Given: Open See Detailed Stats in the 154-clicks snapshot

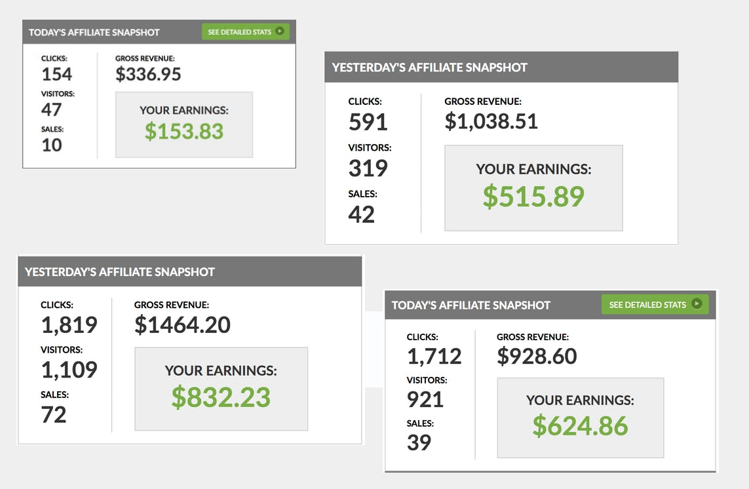Looking at the screenshot, I should (246, 31).
